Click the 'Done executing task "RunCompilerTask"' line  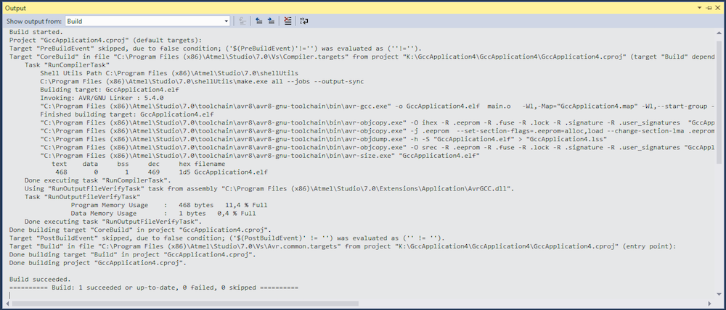[98, 180]
